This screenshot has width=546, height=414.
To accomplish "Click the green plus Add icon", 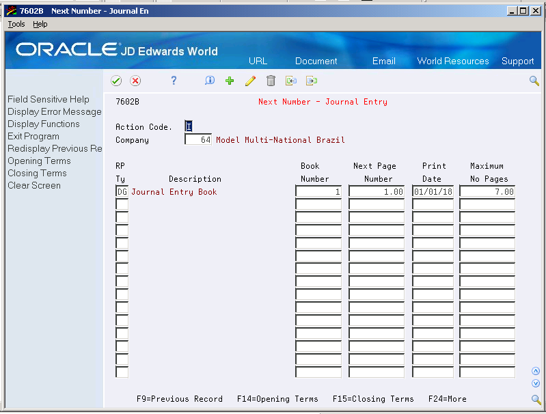I will pyautogui.click(x=230, y=81).
